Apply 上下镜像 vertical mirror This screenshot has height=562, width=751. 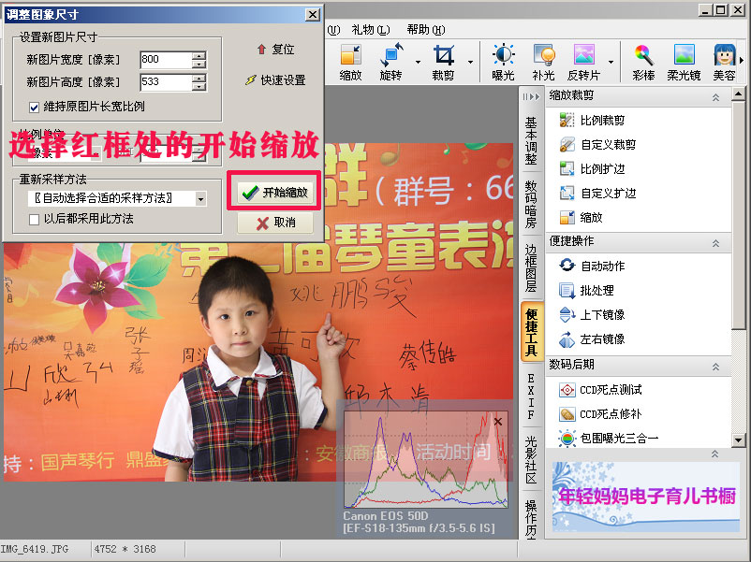point(592,314)
